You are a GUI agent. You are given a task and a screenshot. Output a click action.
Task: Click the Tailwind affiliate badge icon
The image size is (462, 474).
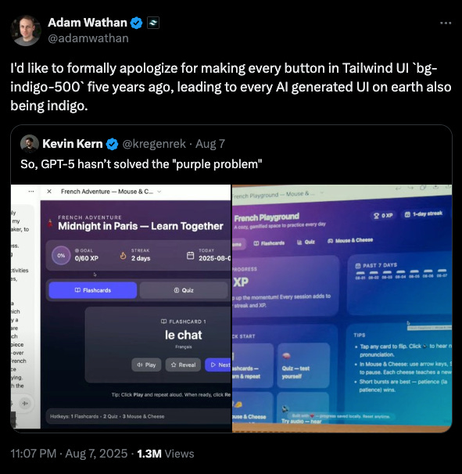point(153,23)
